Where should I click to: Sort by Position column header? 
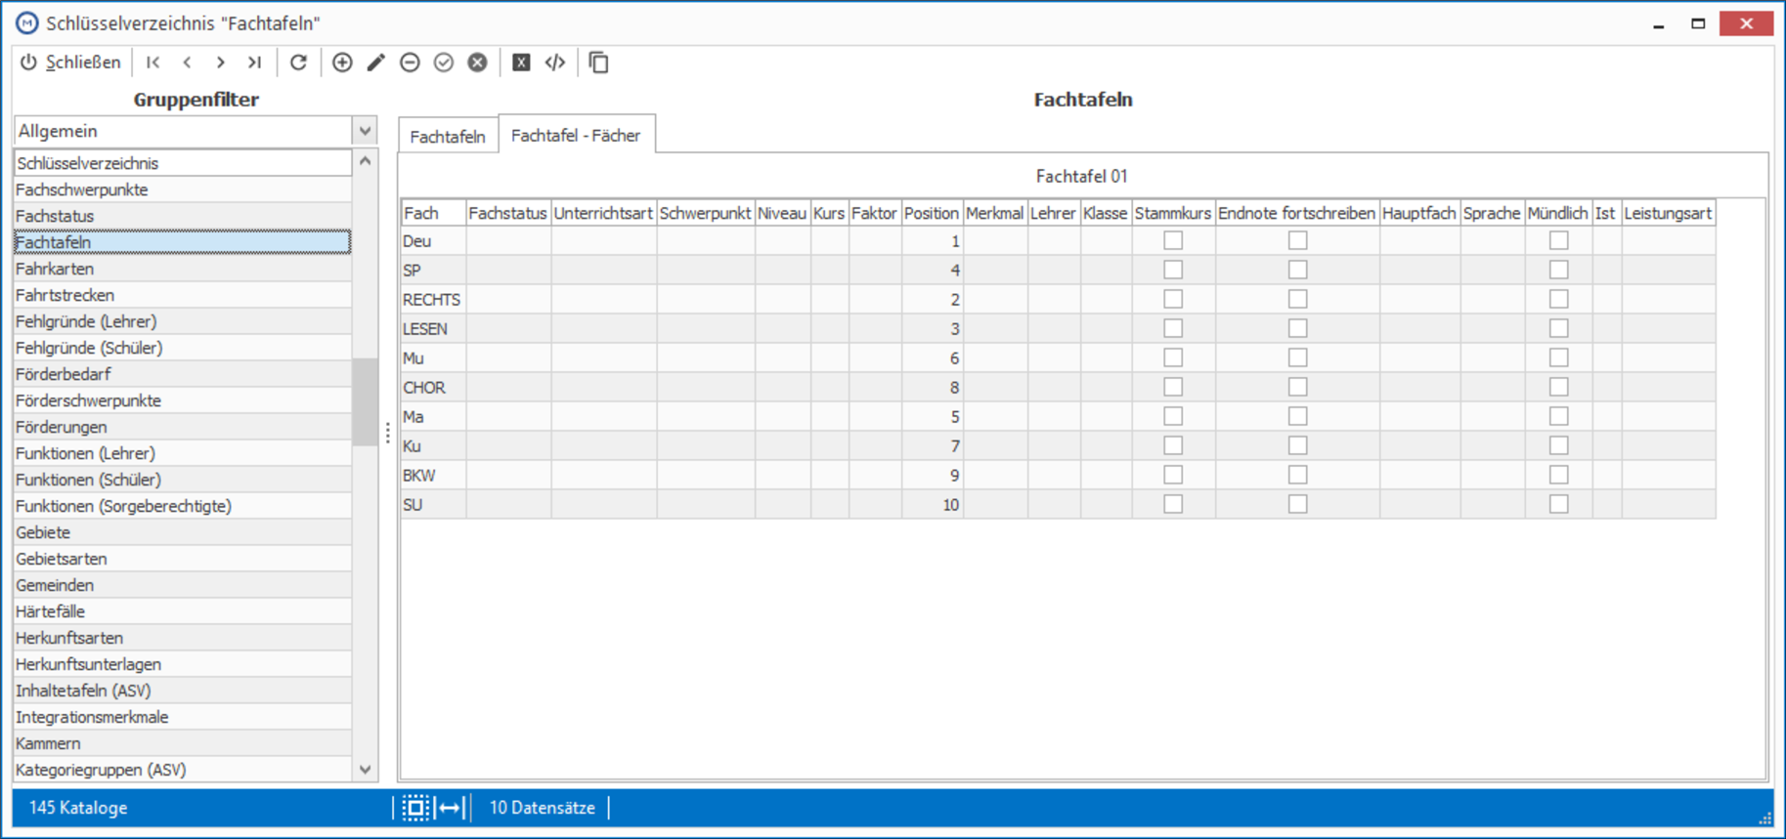click(x=932, y=213)
